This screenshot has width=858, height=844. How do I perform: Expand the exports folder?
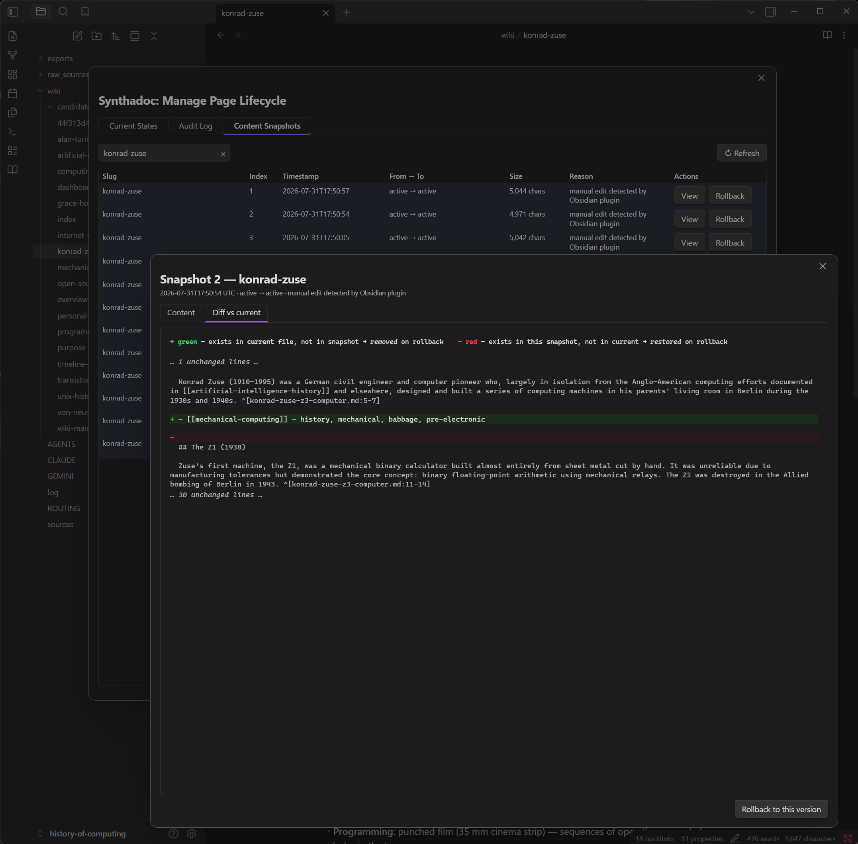[40, 59]
